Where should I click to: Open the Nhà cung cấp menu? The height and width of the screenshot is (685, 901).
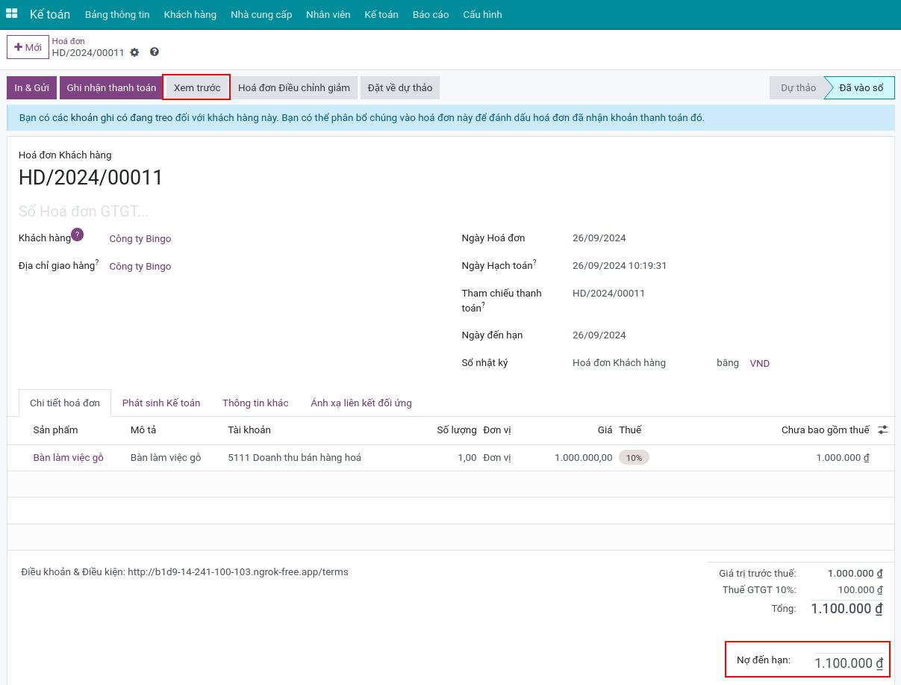261,14
